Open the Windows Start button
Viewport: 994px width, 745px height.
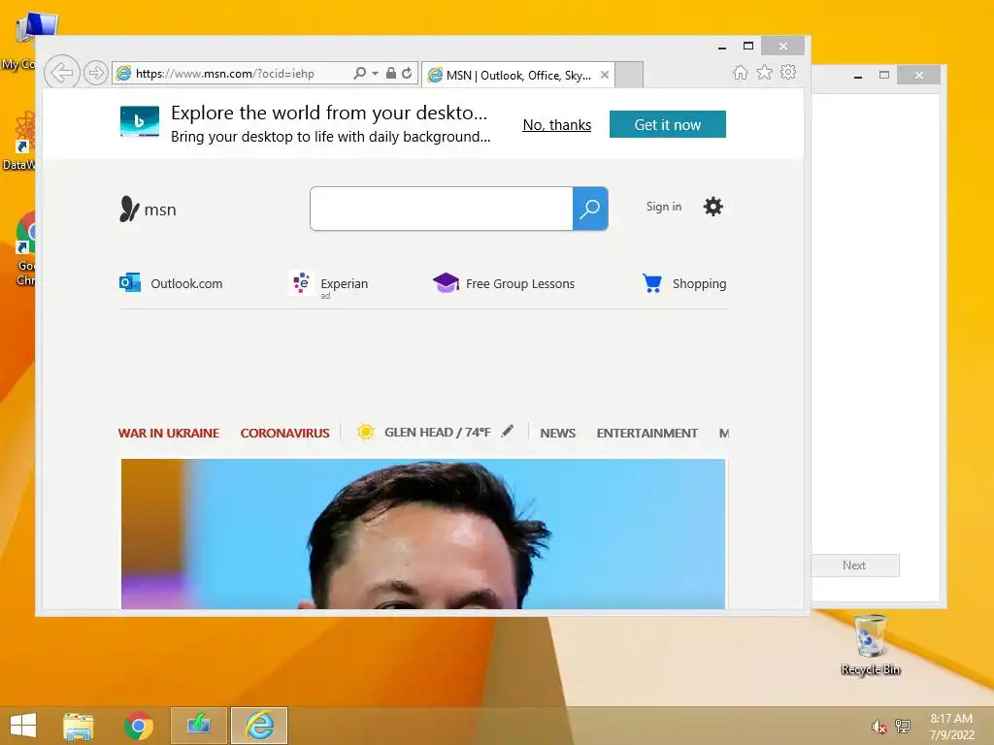[23, 726]
